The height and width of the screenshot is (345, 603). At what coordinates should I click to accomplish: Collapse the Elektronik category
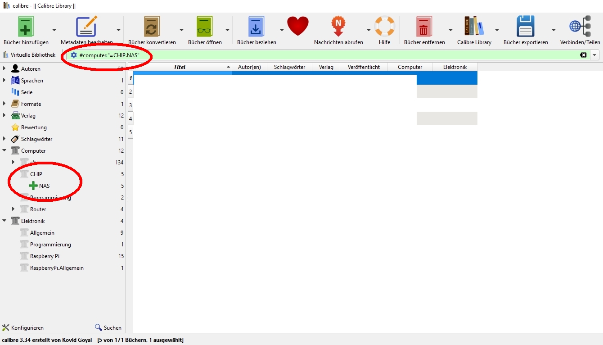point(4,221)
